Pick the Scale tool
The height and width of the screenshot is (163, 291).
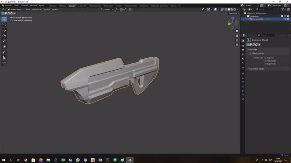(x=4, y=41)
